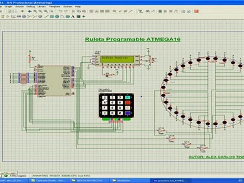Click the orange ARES netlist icon
The image size is (244, 183).
[196, 11]
